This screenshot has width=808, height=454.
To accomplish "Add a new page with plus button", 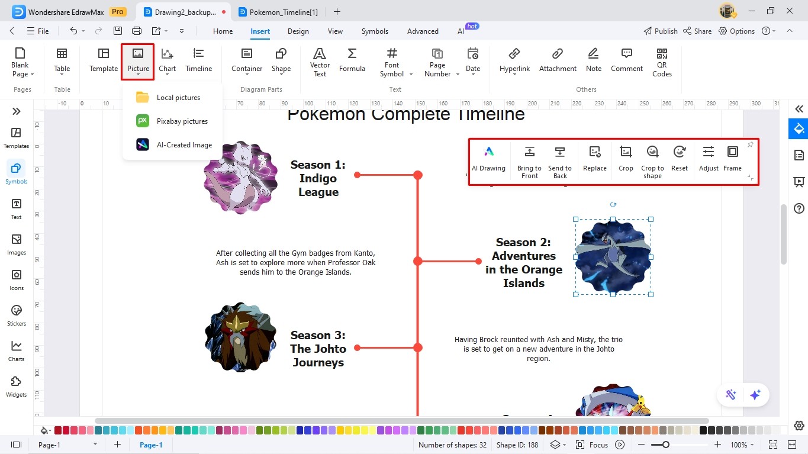I will (x=117, y=445).
